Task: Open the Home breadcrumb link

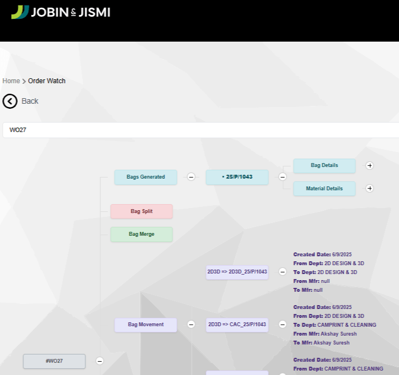Action: 11,81
